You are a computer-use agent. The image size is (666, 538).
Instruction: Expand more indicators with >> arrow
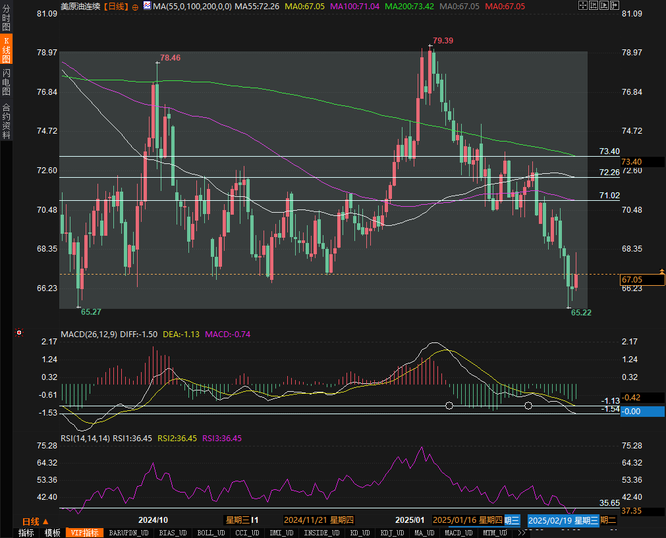pos(522,533)
